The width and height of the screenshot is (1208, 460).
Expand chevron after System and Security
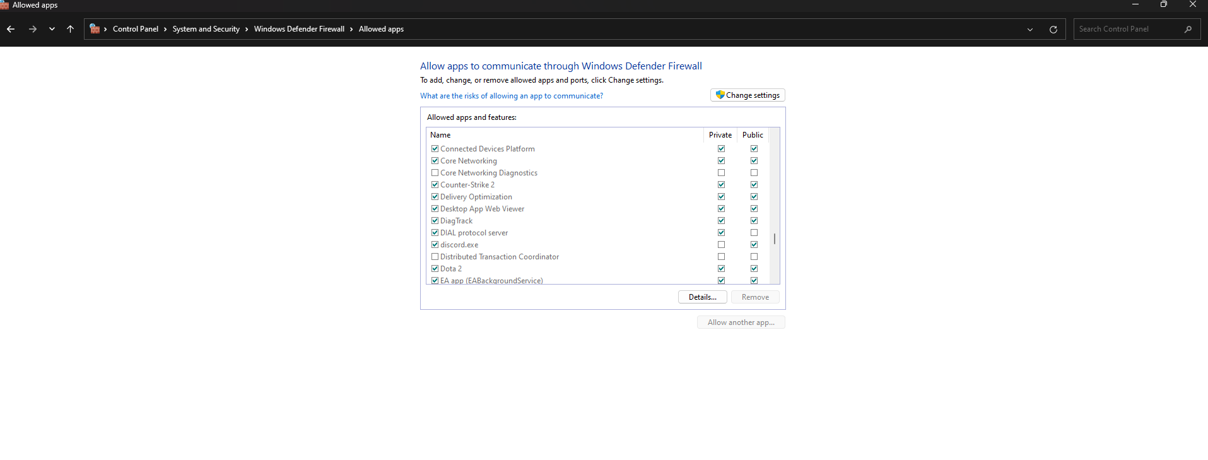click(x=247, y=29)
